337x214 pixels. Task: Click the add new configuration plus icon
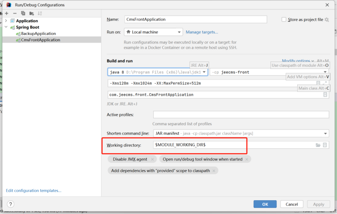click(x=6, y=13)
